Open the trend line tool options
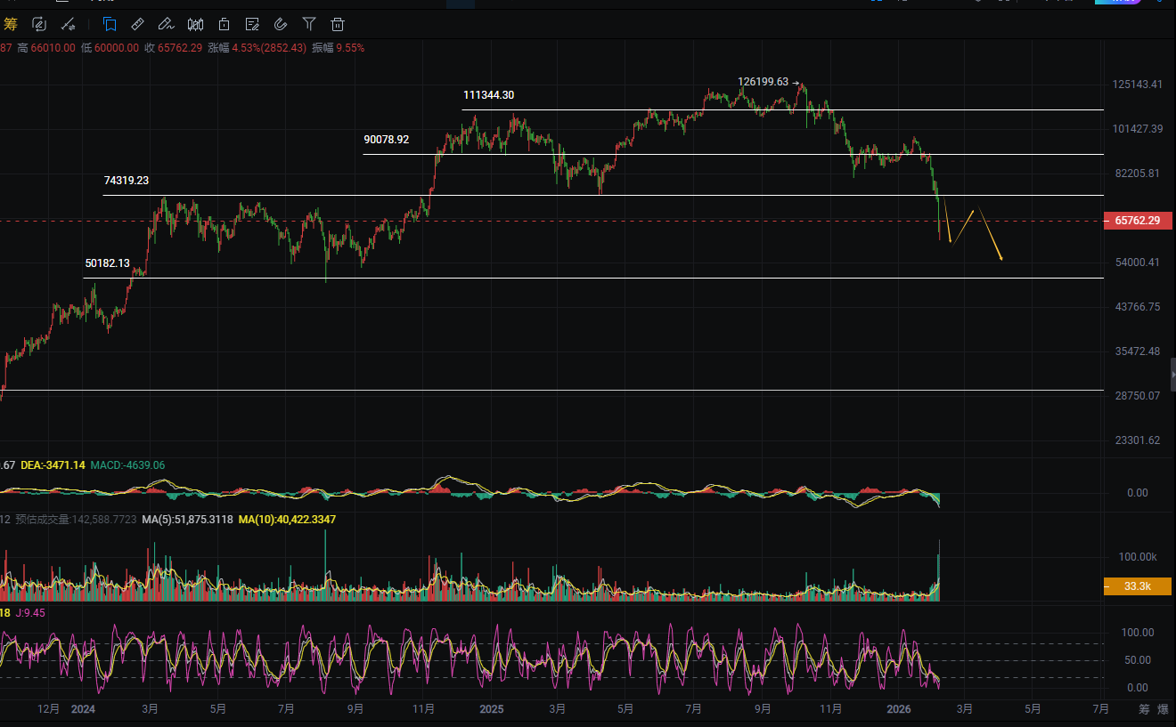Screen dimensions: 1176x727 click(x=68, y=24)
